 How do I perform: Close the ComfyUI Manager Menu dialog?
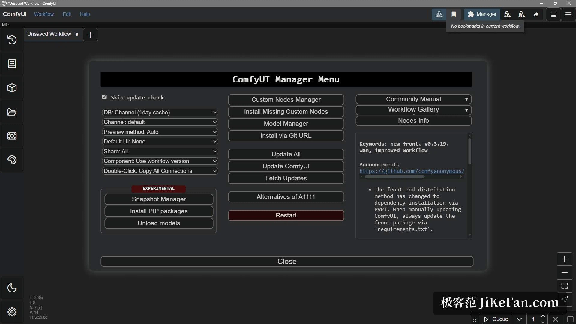click(x=287, y=261)
